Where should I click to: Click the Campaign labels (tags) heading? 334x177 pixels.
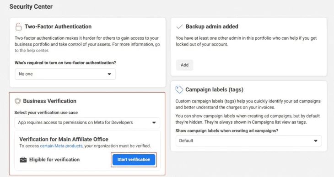pos(214,90)
